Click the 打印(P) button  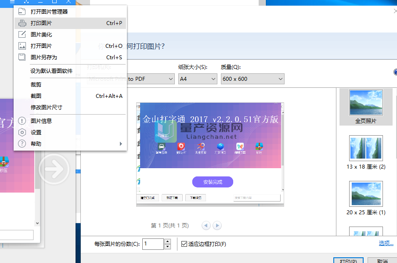[348, 260]
